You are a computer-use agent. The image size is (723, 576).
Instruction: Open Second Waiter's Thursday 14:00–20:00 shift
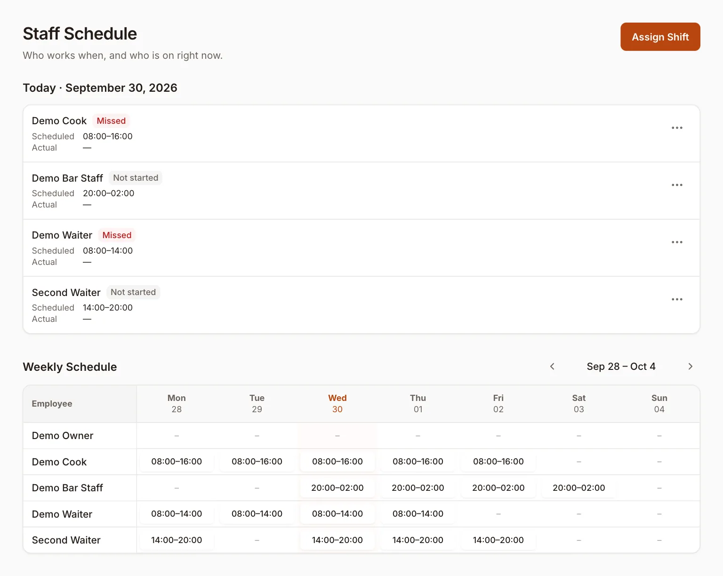(418, 540)
